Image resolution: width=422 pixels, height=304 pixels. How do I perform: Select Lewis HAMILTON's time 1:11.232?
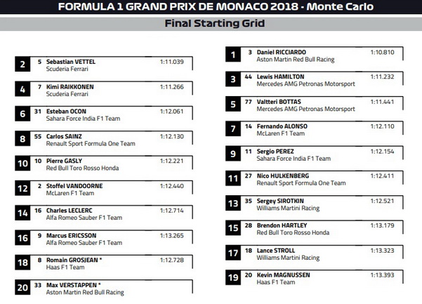[382, 77]
